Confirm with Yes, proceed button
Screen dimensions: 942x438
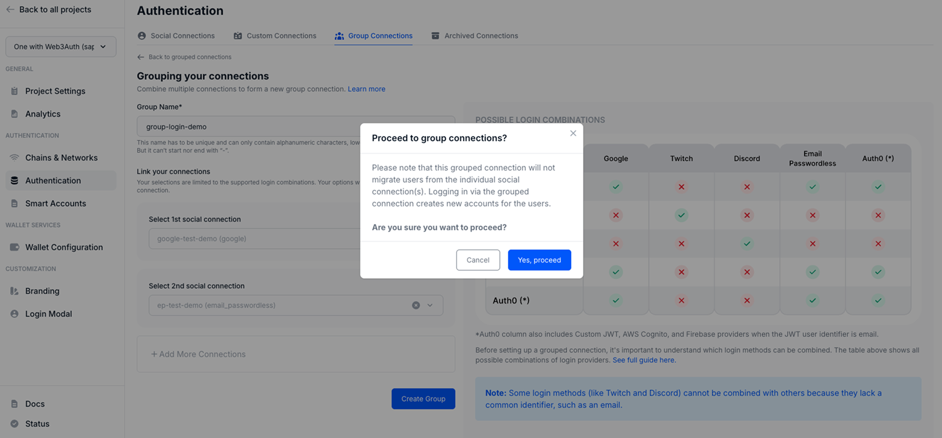pos(539,260)
